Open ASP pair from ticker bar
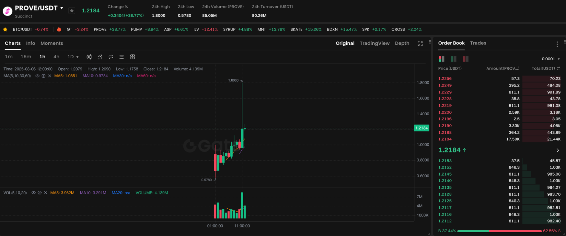The height and width of the screenshot is (236, 566). click(176, 29)
